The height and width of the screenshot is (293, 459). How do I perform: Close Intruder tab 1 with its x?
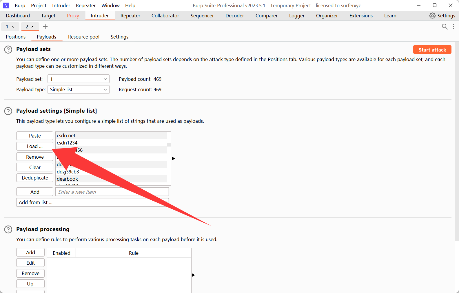13,27
